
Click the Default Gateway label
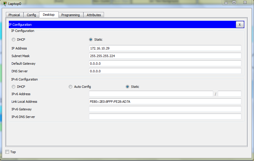point(23,64)
